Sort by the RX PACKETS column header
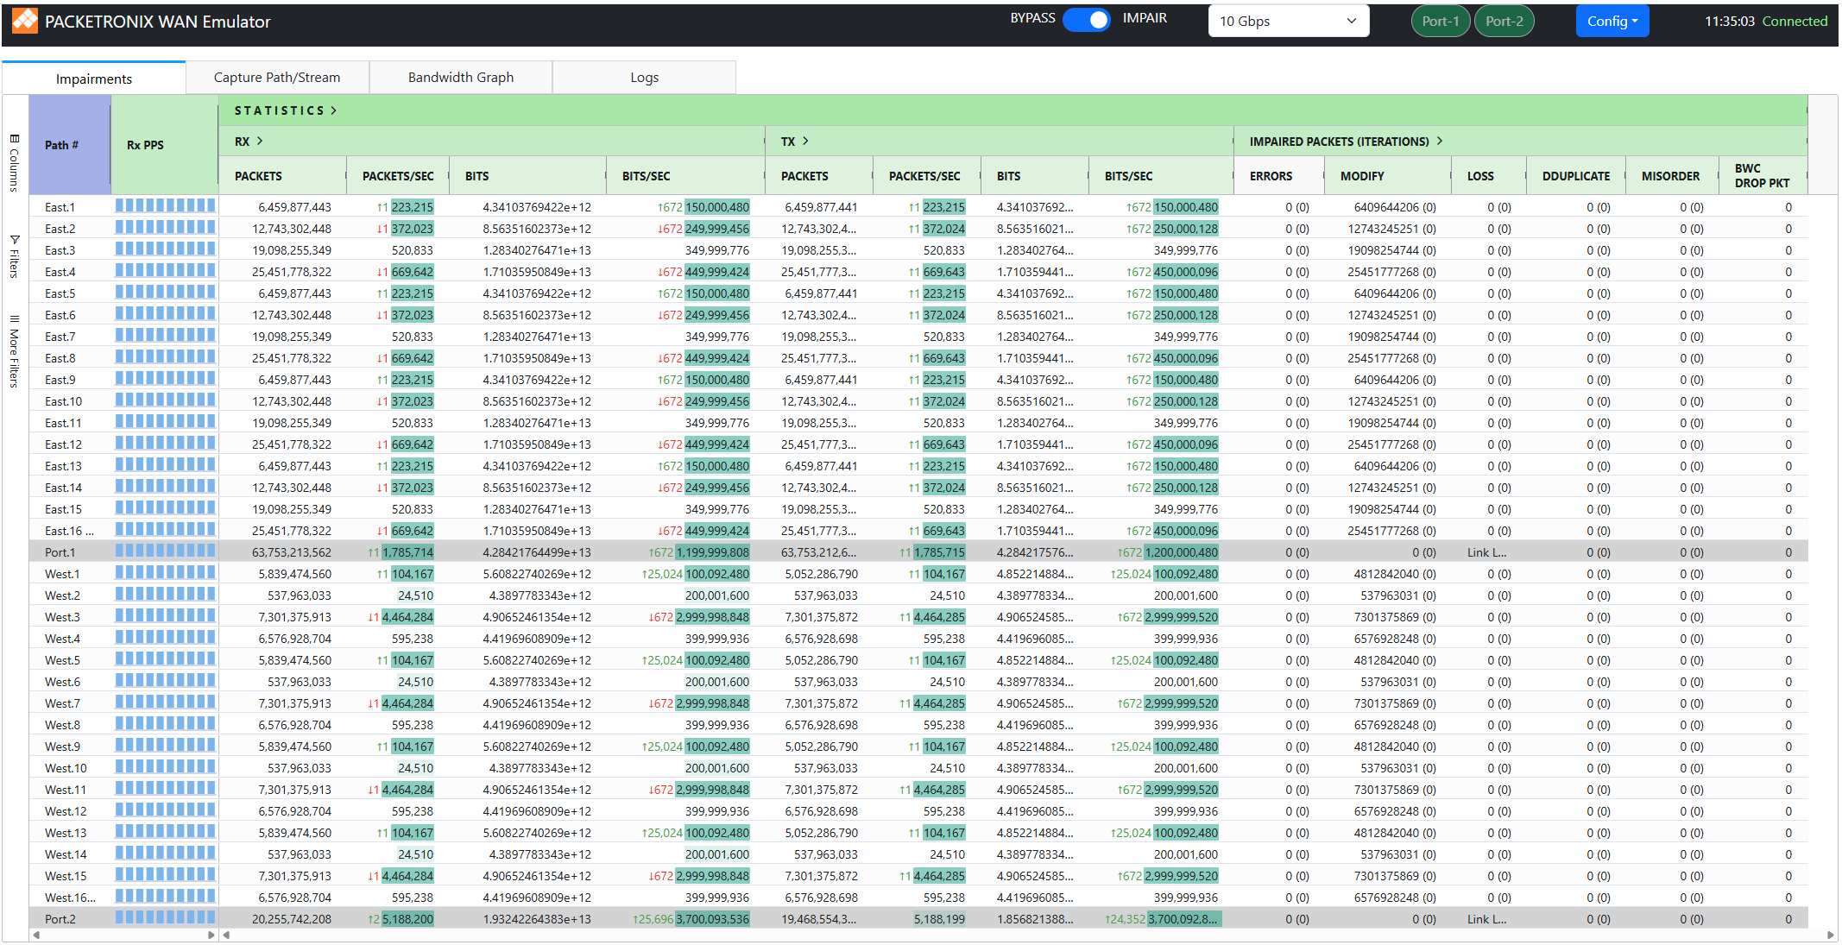This screenshot has width=1842, height=945. [282, 176]
